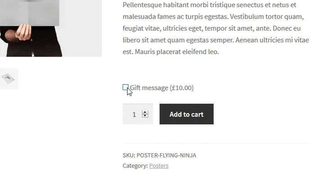
Task: Decrease quantity with the down arrow
Action: click(145, 116)
